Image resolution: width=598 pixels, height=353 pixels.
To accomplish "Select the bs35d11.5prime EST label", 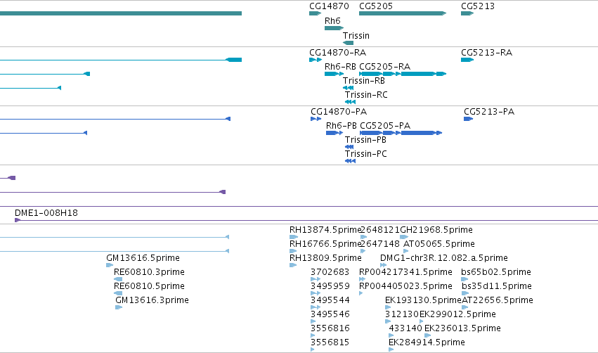I will pyautogui.click(x=496, y=286).
